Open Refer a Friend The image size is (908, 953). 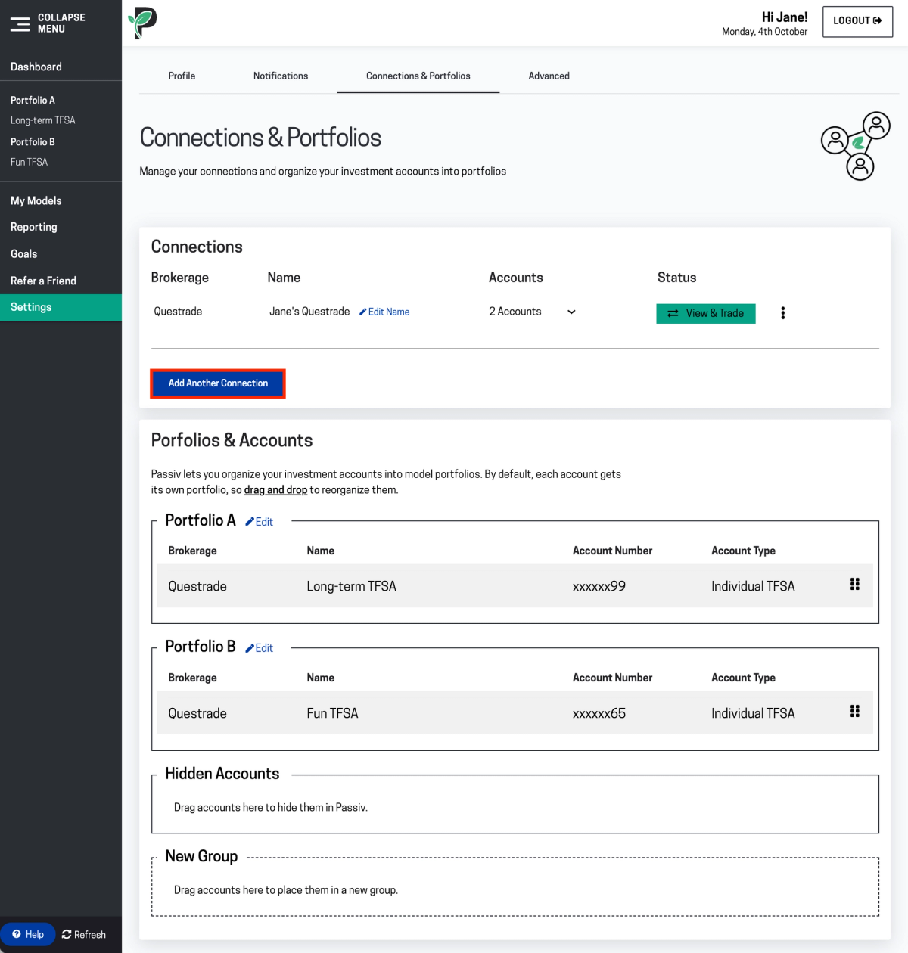click(x=43, y=281)
